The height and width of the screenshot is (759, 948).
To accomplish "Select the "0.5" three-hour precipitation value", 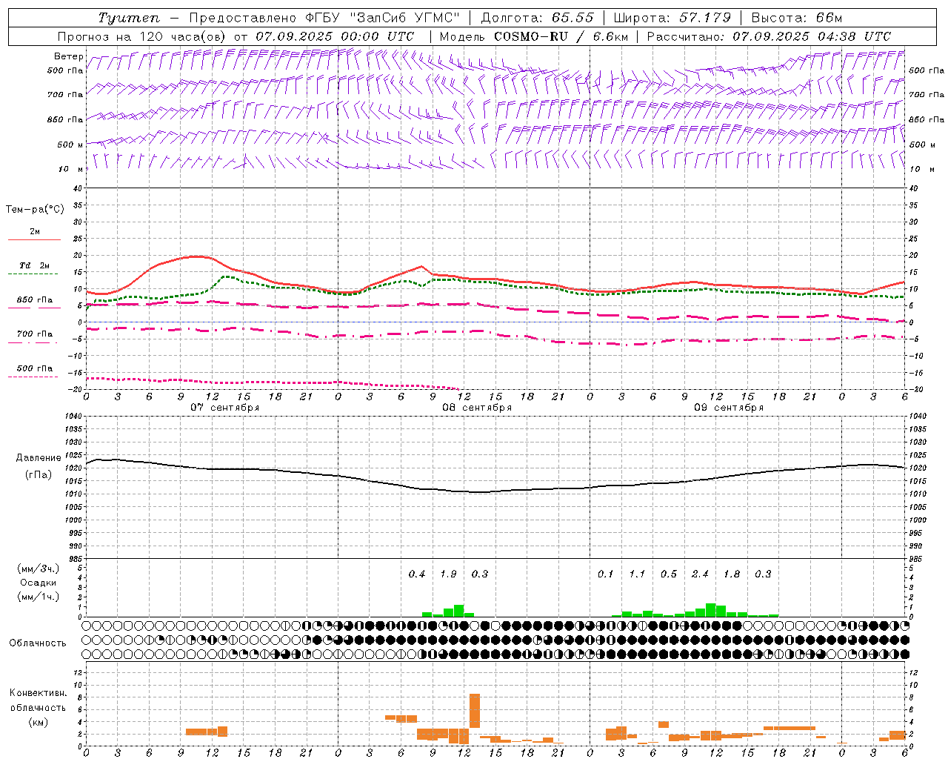I will tap(669, 574).
